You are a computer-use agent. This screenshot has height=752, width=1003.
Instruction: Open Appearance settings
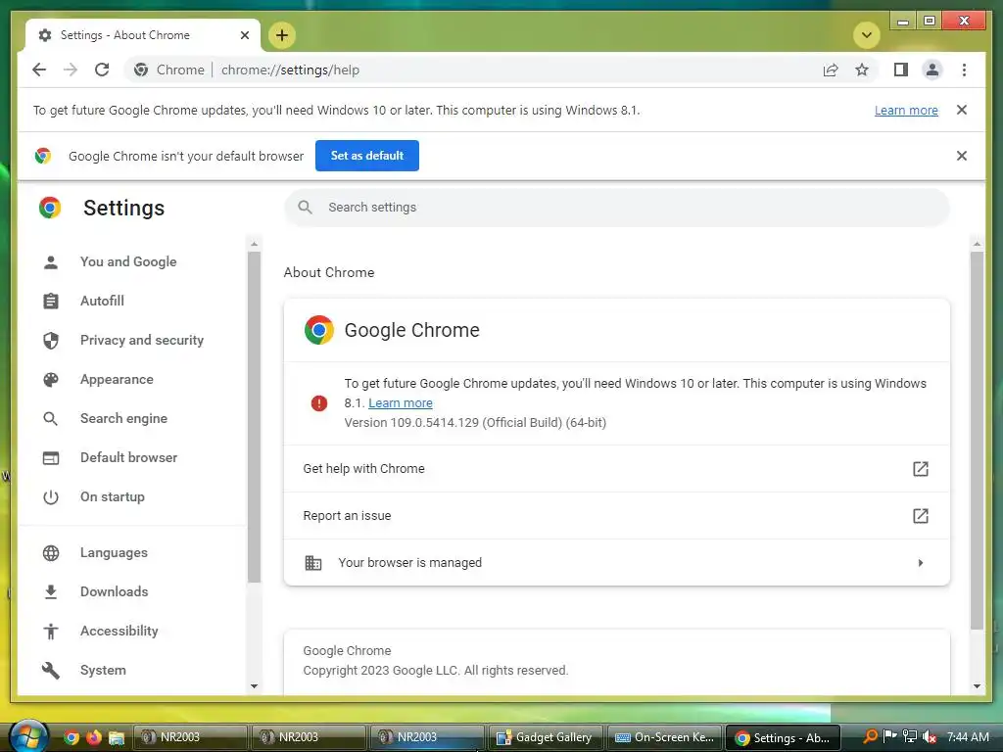coord(117,379)
